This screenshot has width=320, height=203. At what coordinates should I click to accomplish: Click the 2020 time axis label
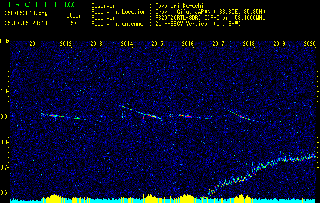310,44
